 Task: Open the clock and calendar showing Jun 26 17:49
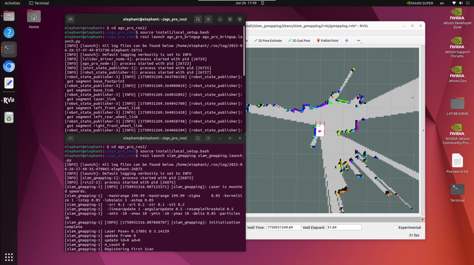246,3
